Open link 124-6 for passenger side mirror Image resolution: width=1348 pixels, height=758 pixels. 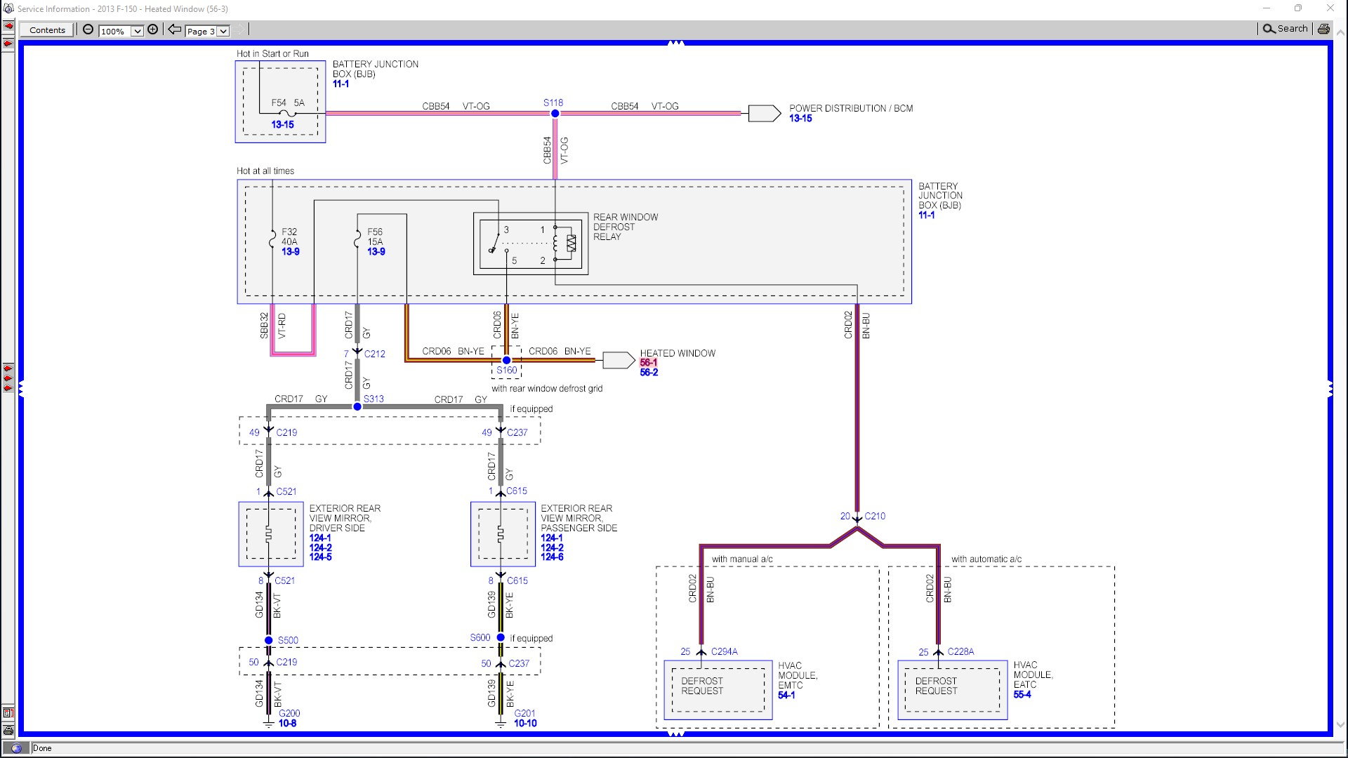pyautogui.click(x=552, y=557)
